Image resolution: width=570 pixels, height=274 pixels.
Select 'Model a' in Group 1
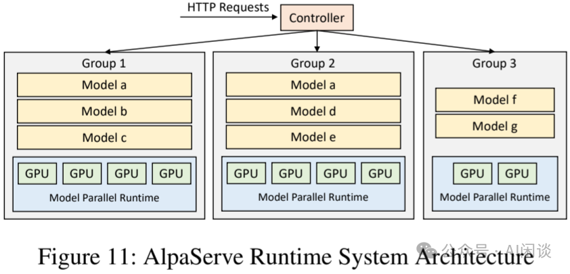click(104, 85)
